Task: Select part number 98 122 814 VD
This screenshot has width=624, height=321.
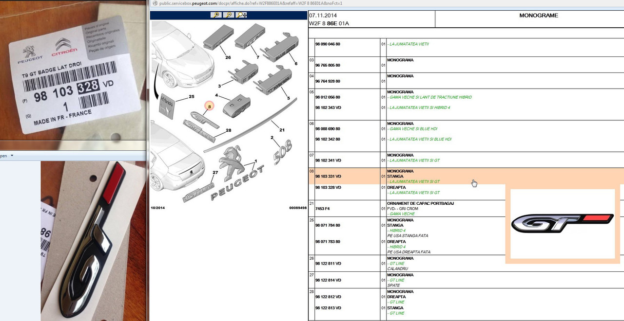Action: 328,280
